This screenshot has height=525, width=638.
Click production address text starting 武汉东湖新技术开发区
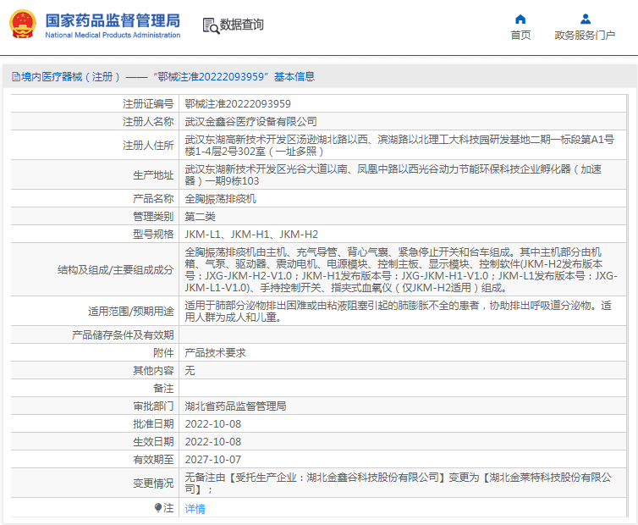pyautogui.click(x=393, y=175)
